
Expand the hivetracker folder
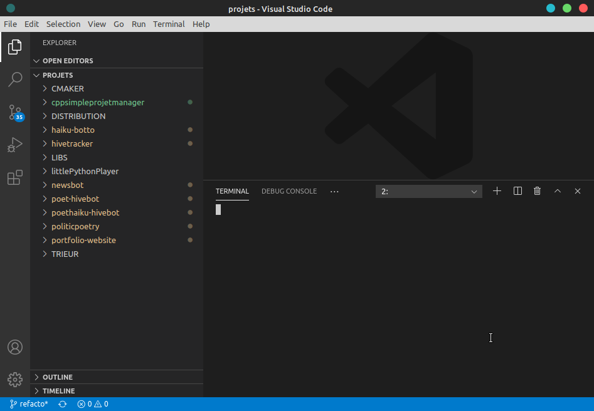click(x=117, y=144)
